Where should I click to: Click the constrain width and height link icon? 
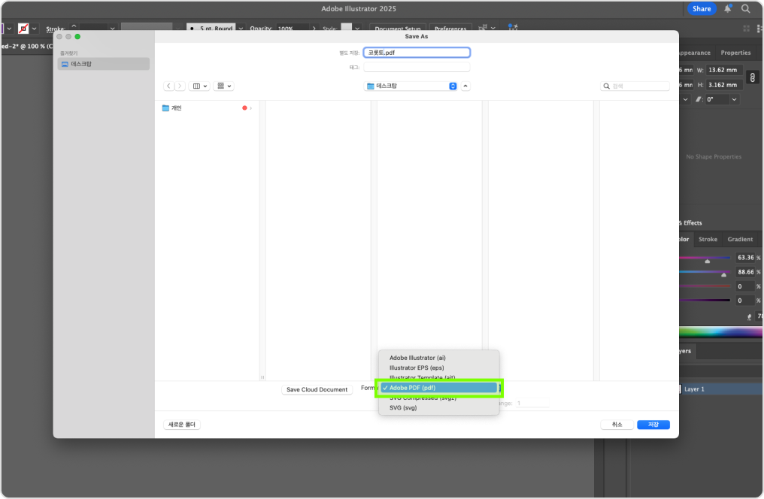tap(751, 77)
